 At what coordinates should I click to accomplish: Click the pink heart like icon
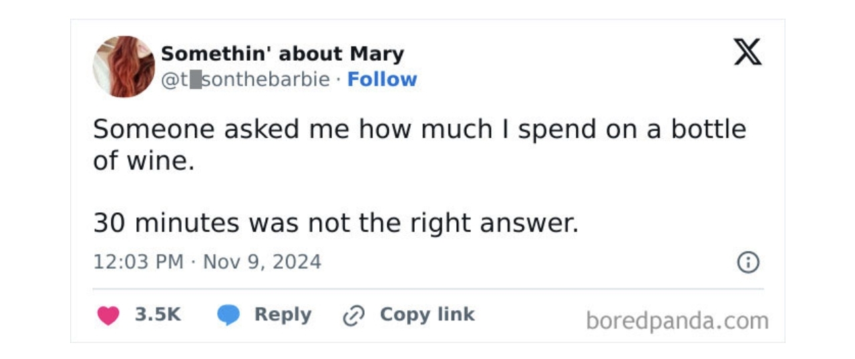tap(108, 316)
